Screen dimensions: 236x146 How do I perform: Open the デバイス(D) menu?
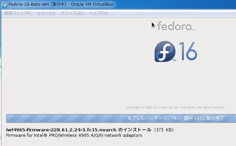[x=72, y=13]
